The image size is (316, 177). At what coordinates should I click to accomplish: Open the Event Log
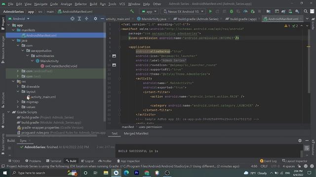[268, 161]
